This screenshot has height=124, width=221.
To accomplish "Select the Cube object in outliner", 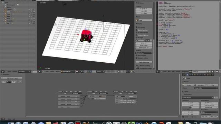I will tap(8, 12).
